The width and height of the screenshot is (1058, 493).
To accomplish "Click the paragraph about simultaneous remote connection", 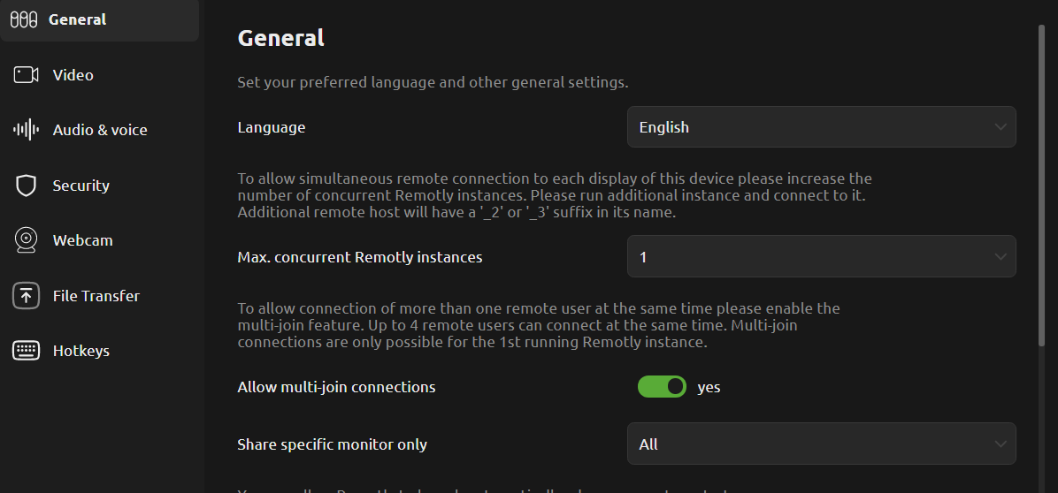I will coord(555,195).
